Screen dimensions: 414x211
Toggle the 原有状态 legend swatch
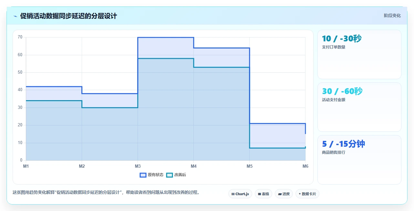pos(143,175)
